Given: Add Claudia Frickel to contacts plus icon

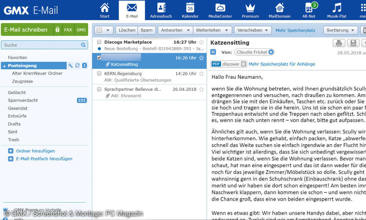Looking at the screenshot, I should click(271, 52).
